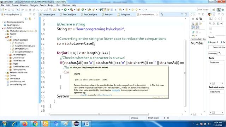This screenshot has width=226, height=127.
Task: Open the Project menu
Action: tap(51, 5)
